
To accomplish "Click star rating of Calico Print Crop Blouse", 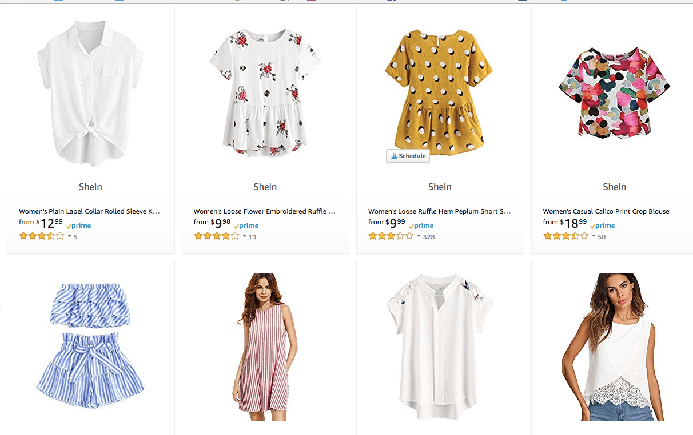I will (x=565, y=236).
